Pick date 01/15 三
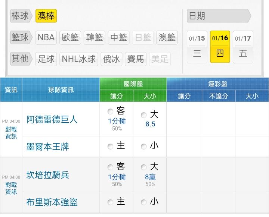This screenshot has height=217, width=269. pyautogui.click(x=197, y=47)
